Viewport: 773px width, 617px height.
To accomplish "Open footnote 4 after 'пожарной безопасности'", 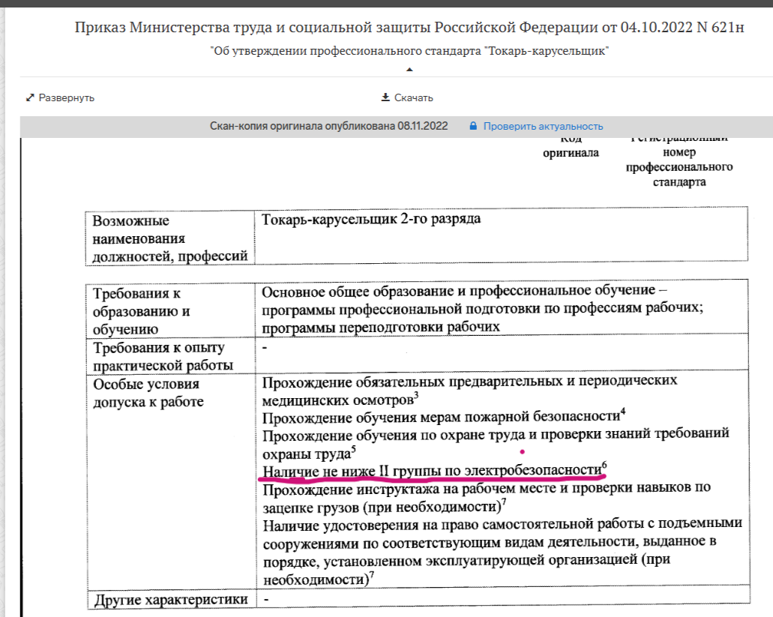I will (623, 412).
